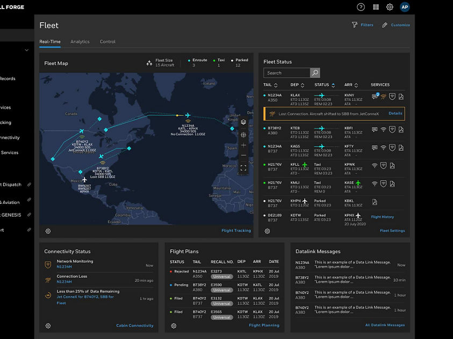Select the parked RW9287 aircraft on the map
Image resolution: width=453 pixels, height=339 pixels.
[84, 180]
